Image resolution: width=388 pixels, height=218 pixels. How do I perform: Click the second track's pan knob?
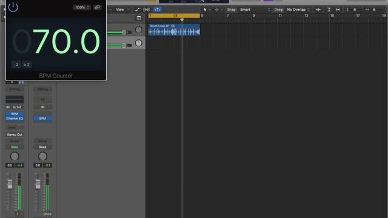click(139, 43)
